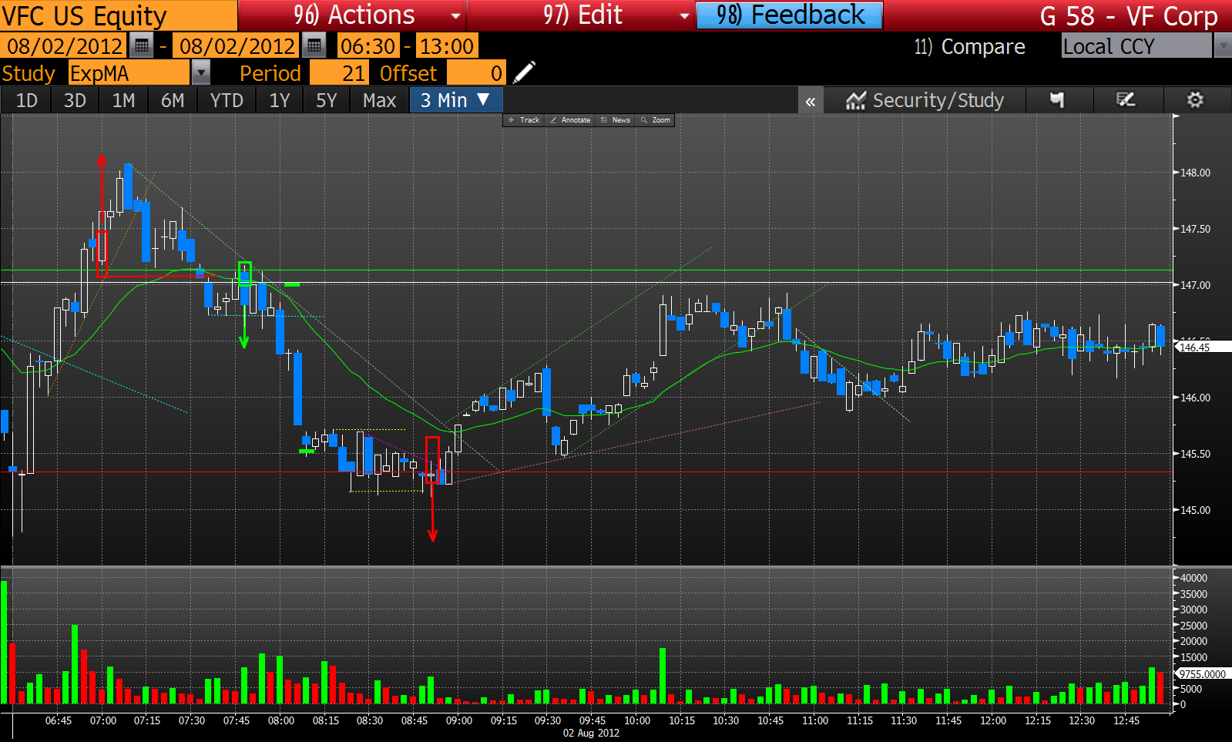Click the News button label
Image resolution: width=1232 pixels, height=742 pixels.
(x=621, y=120)
